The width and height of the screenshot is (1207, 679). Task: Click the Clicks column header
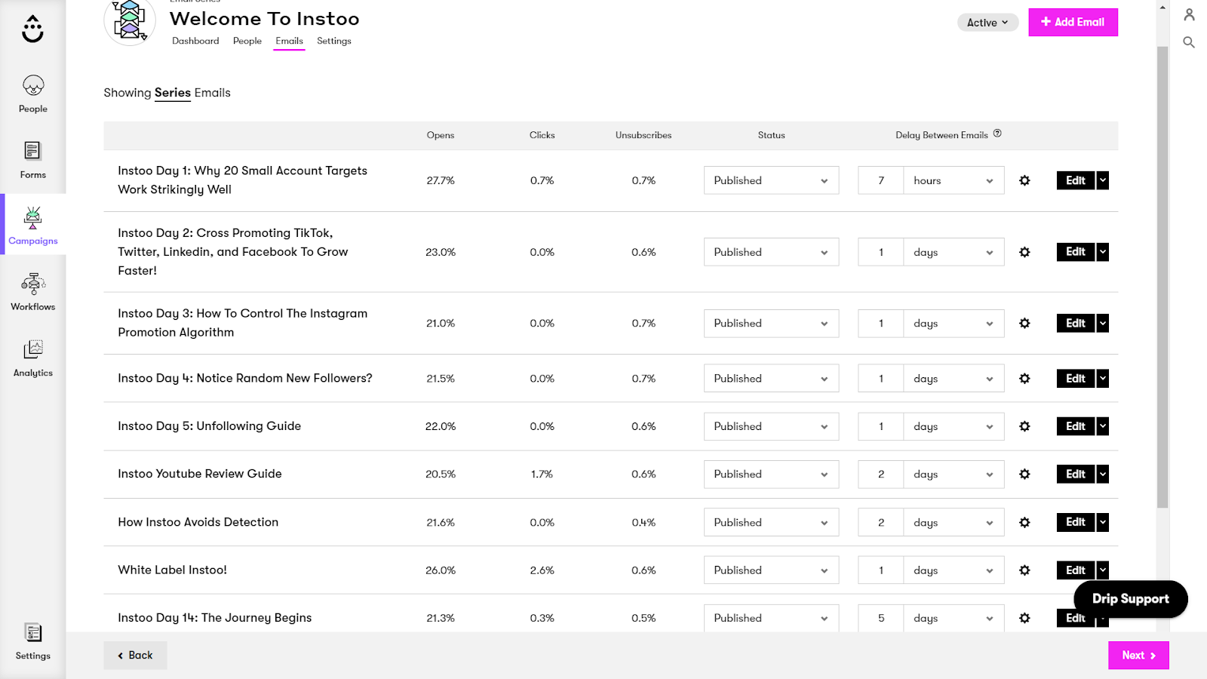click(542, 135)
